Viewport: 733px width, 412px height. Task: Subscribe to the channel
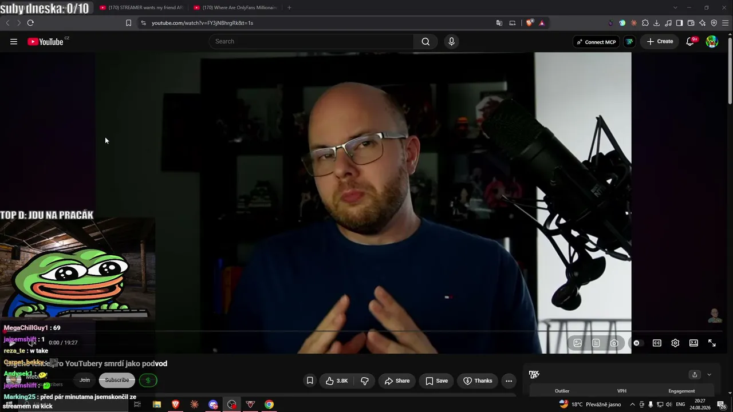pyautogui.click(x=117, y=380)
